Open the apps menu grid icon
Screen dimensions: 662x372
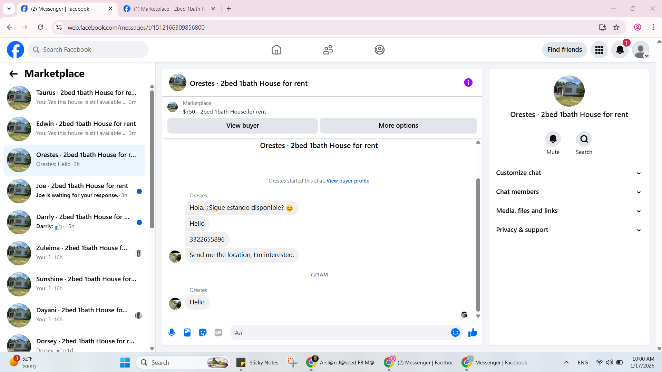[x=599, y=50]
